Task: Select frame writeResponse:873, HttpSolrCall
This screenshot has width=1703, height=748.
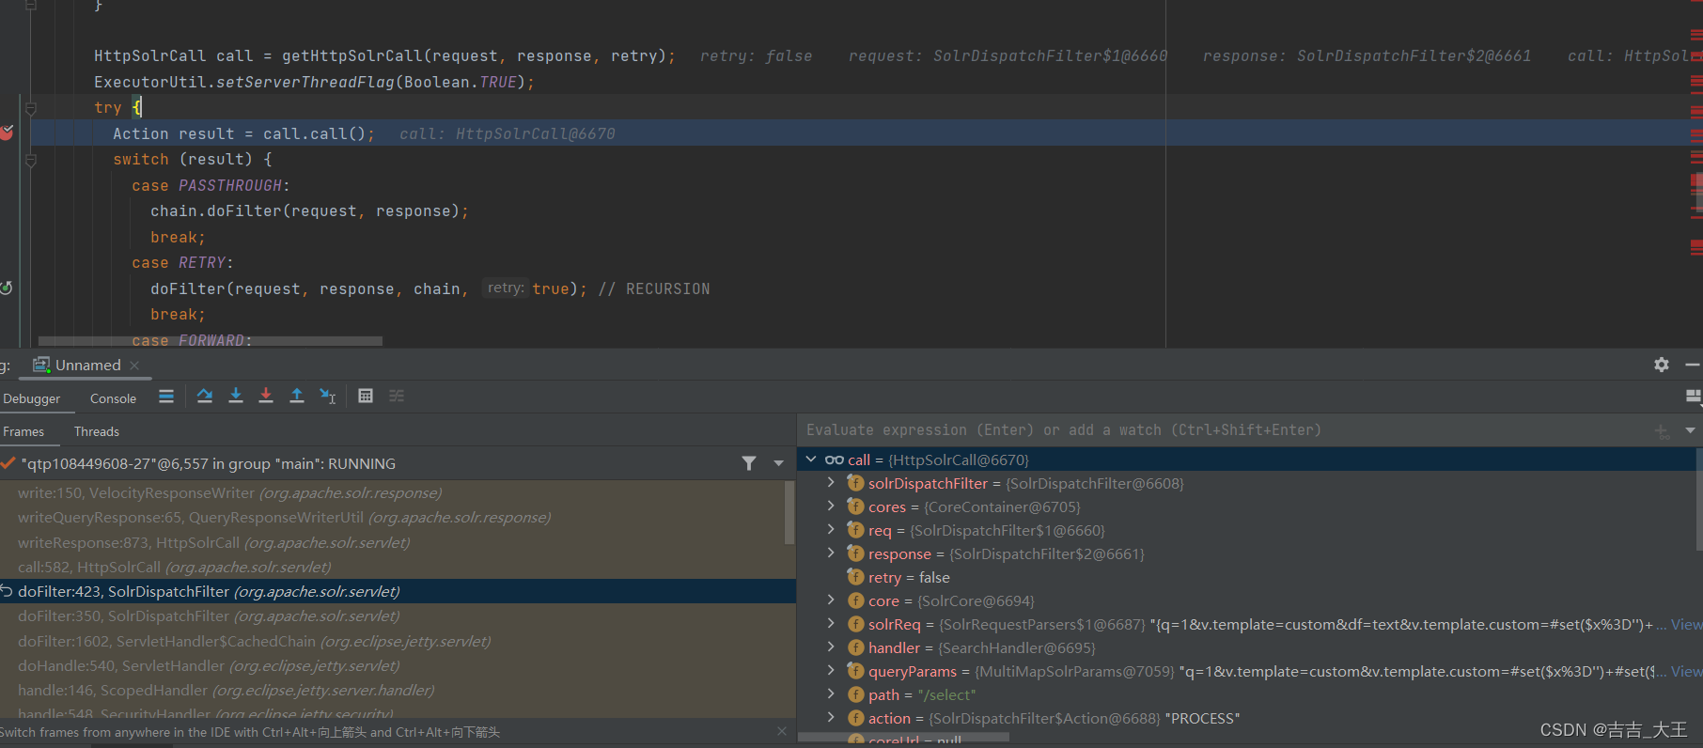Action: point(213,542)
